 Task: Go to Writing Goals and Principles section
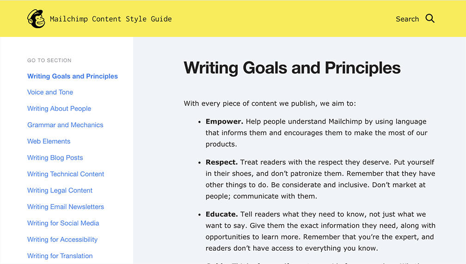[x=73, y=76]
